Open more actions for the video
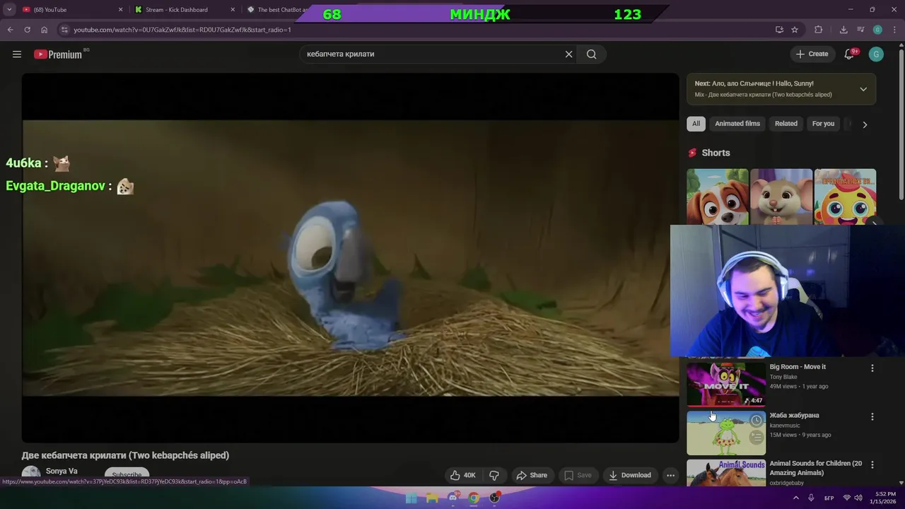905x509 pixels. pyautogui.click(x=670, y=475)
